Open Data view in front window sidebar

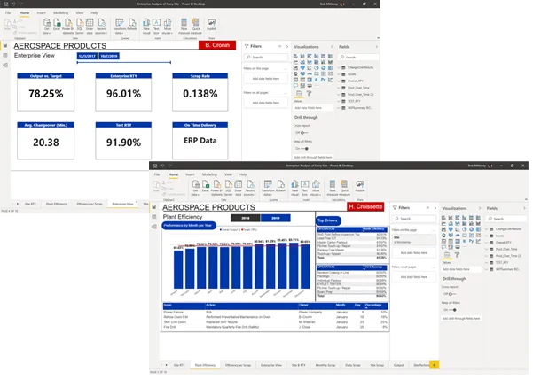coord(154,217)
